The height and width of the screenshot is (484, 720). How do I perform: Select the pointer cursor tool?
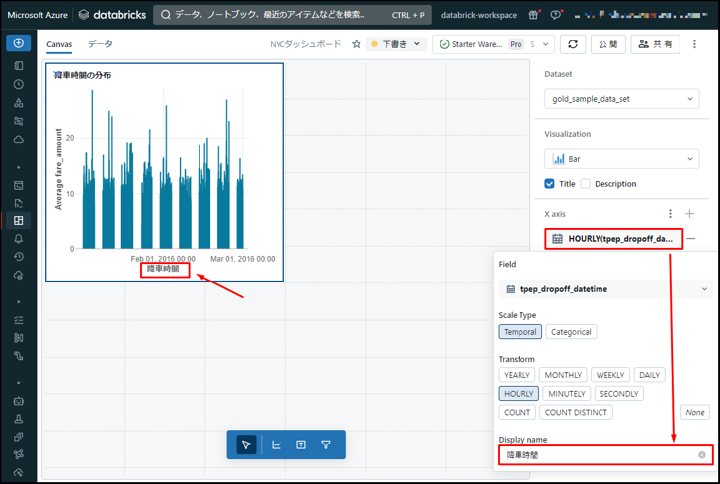pyautogui.click(x=247, y=445)
